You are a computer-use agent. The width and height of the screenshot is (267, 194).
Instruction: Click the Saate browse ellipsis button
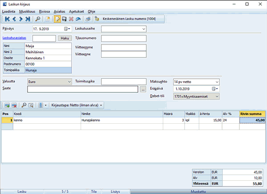[142, 89]
